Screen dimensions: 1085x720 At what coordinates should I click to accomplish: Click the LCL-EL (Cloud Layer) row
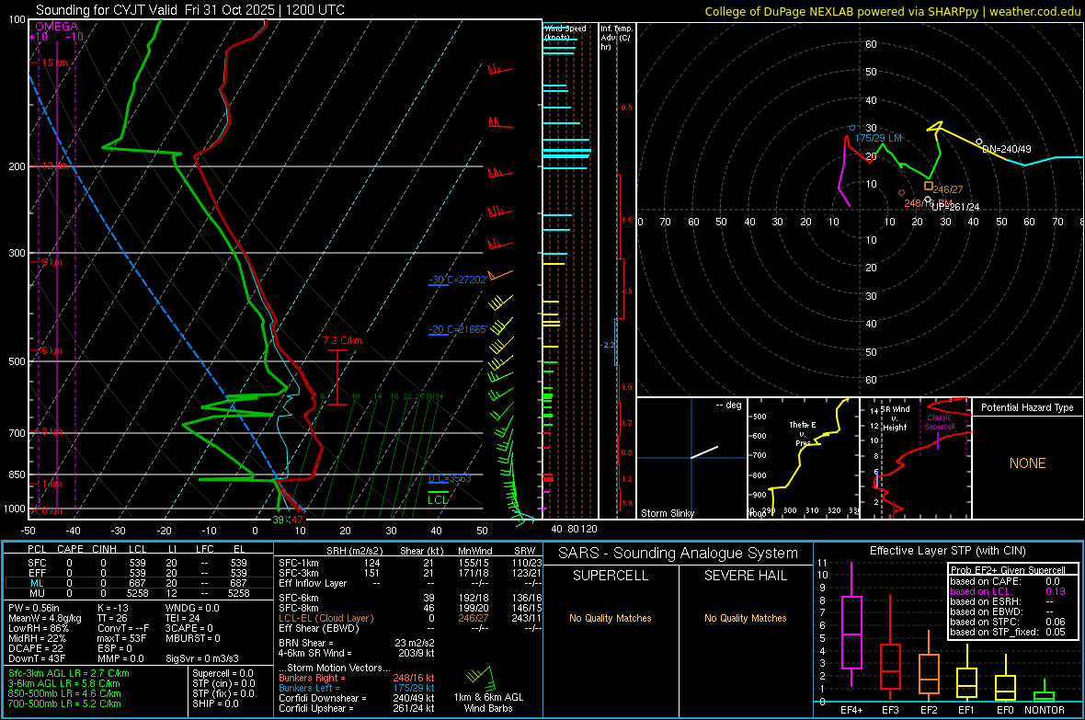[x=410, y=618]
